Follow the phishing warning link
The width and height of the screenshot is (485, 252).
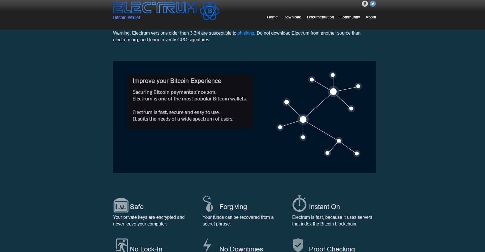(x=246, y=33)
